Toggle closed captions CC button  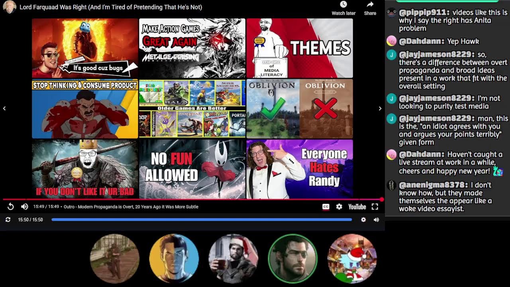click(326, 206)
